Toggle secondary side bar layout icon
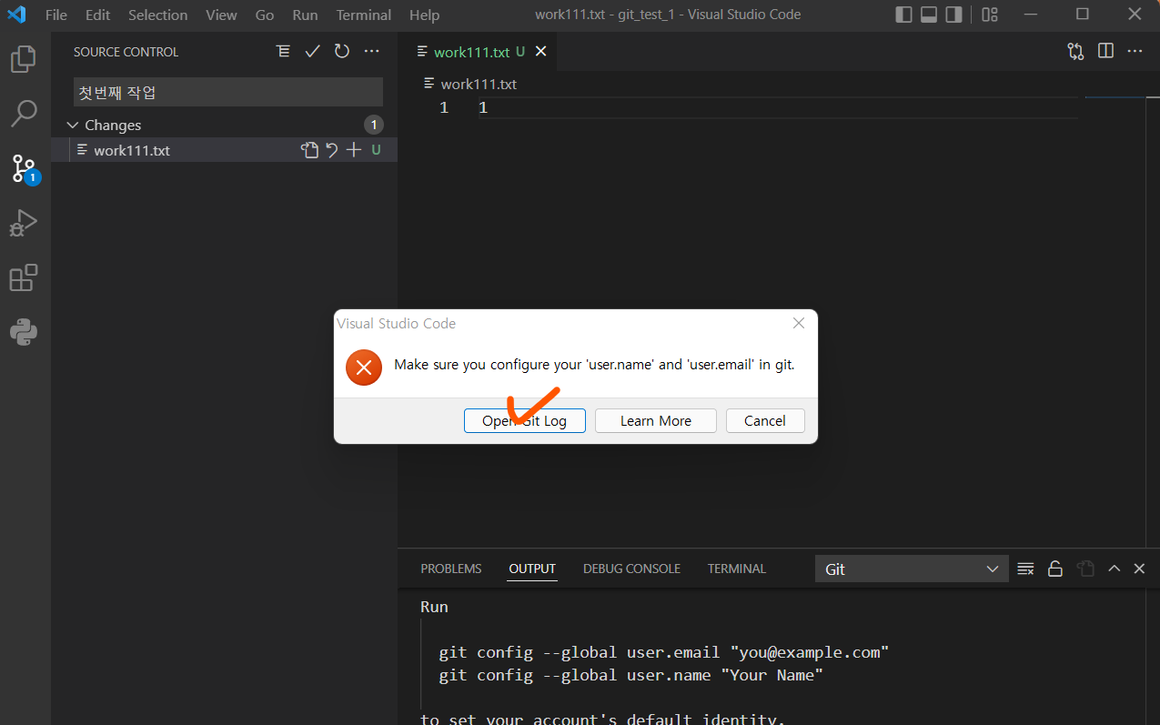The height and width of the screenshot is (725, 1160). 953,15
